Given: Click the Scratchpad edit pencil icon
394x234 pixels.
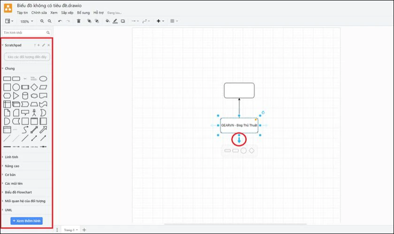Looking at the screenshot, I should (x=44, y=45).
